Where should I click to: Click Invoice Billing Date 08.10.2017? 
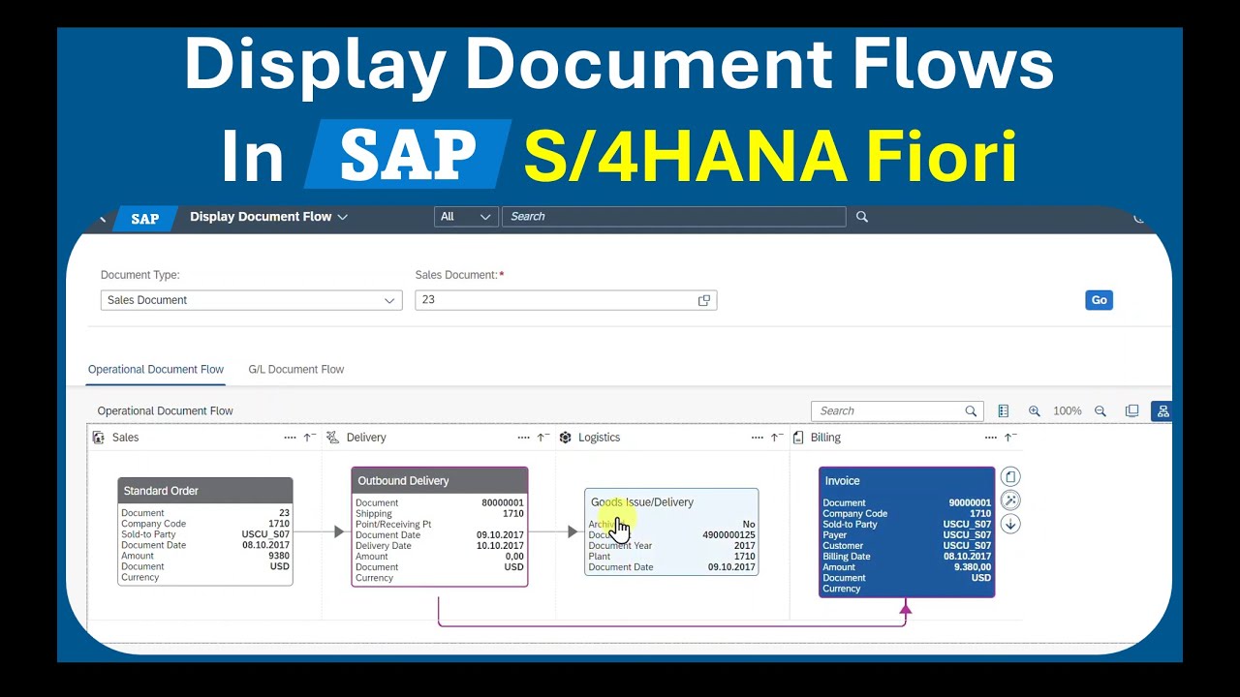967,557
